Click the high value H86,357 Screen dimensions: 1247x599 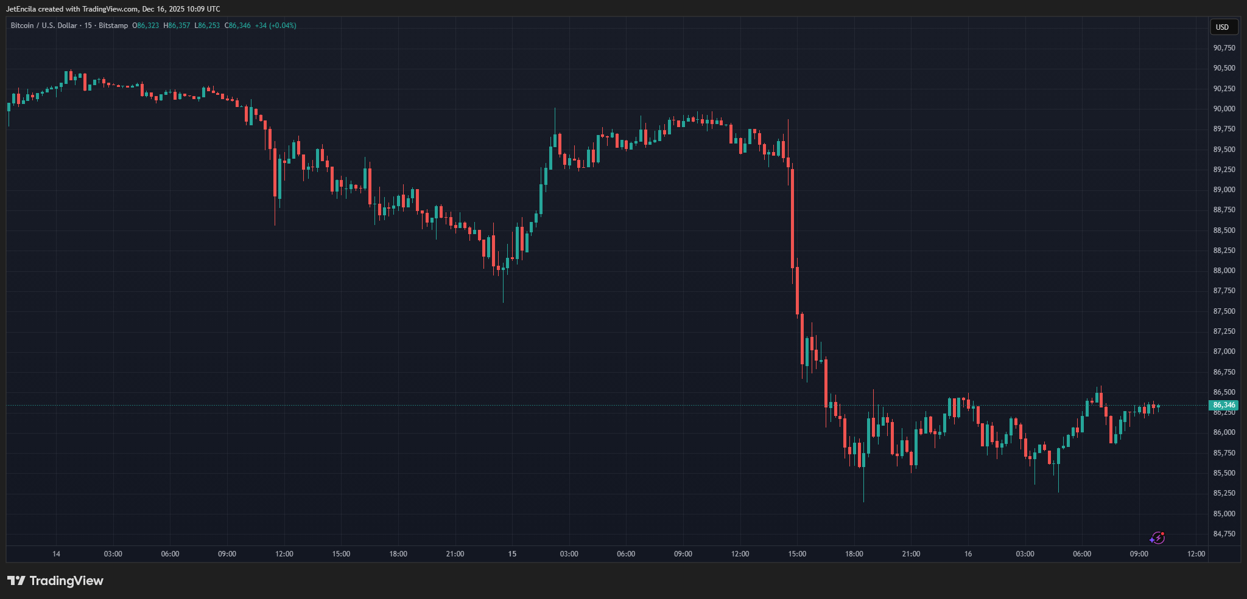pos(177,26)
